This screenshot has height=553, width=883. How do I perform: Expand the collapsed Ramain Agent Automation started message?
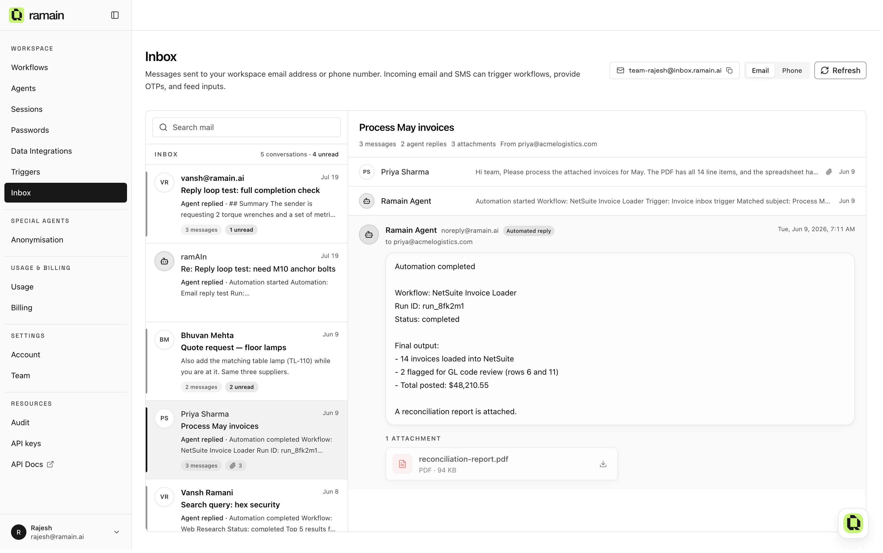607,201
